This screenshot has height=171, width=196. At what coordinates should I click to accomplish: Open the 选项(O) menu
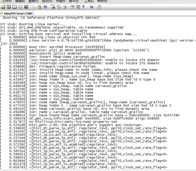coord(47,1)
